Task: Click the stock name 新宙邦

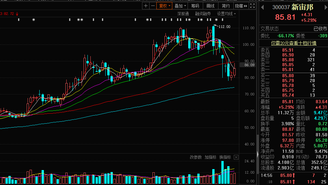Action: click(302, 7)
